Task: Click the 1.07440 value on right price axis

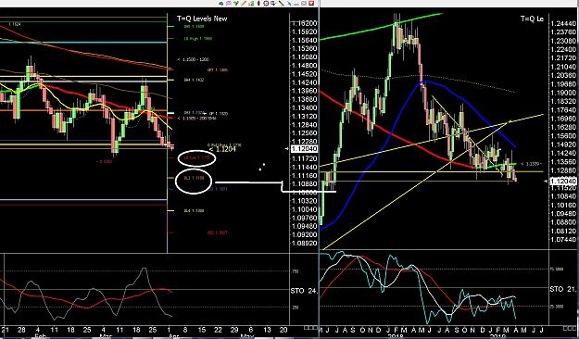Action: click(562, 240)
